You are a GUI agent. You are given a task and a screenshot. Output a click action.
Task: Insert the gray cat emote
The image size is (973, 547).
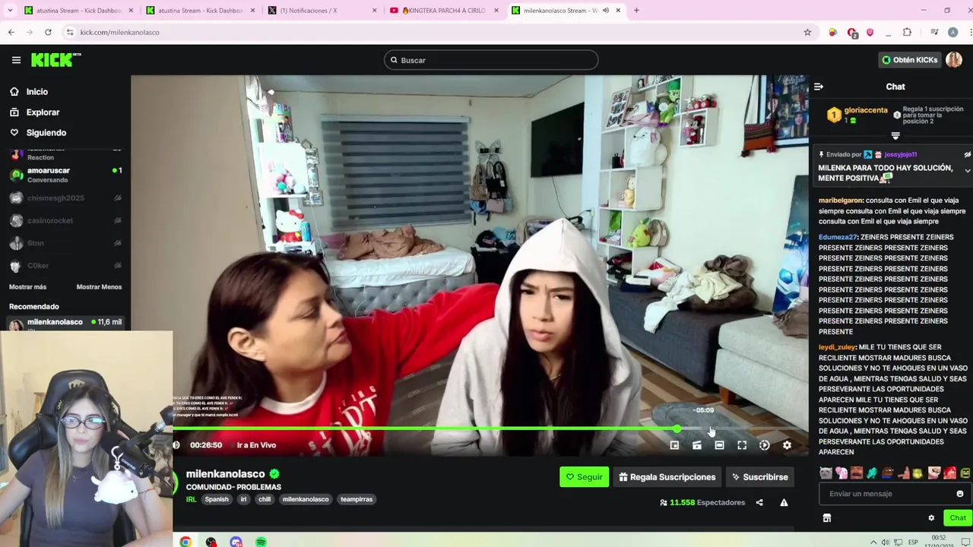pyautogui.click(x=826, y=473)
